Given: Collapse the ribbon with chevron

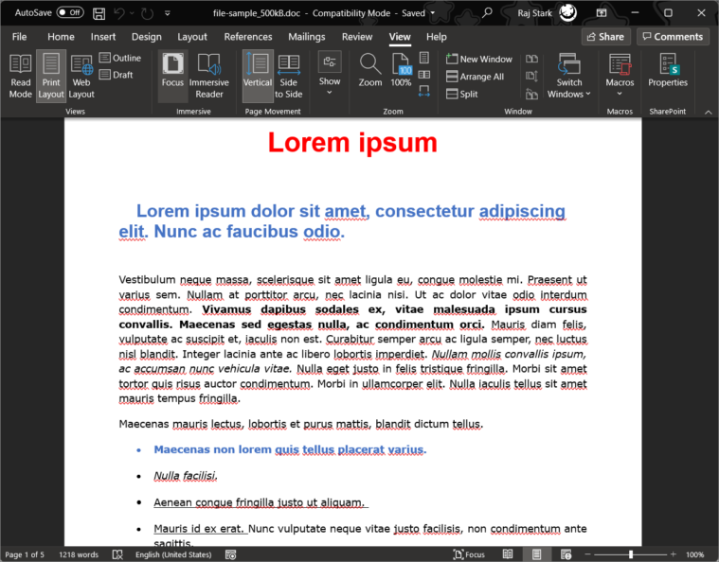Looking at the screenshot, I should (x=709, y=112).
